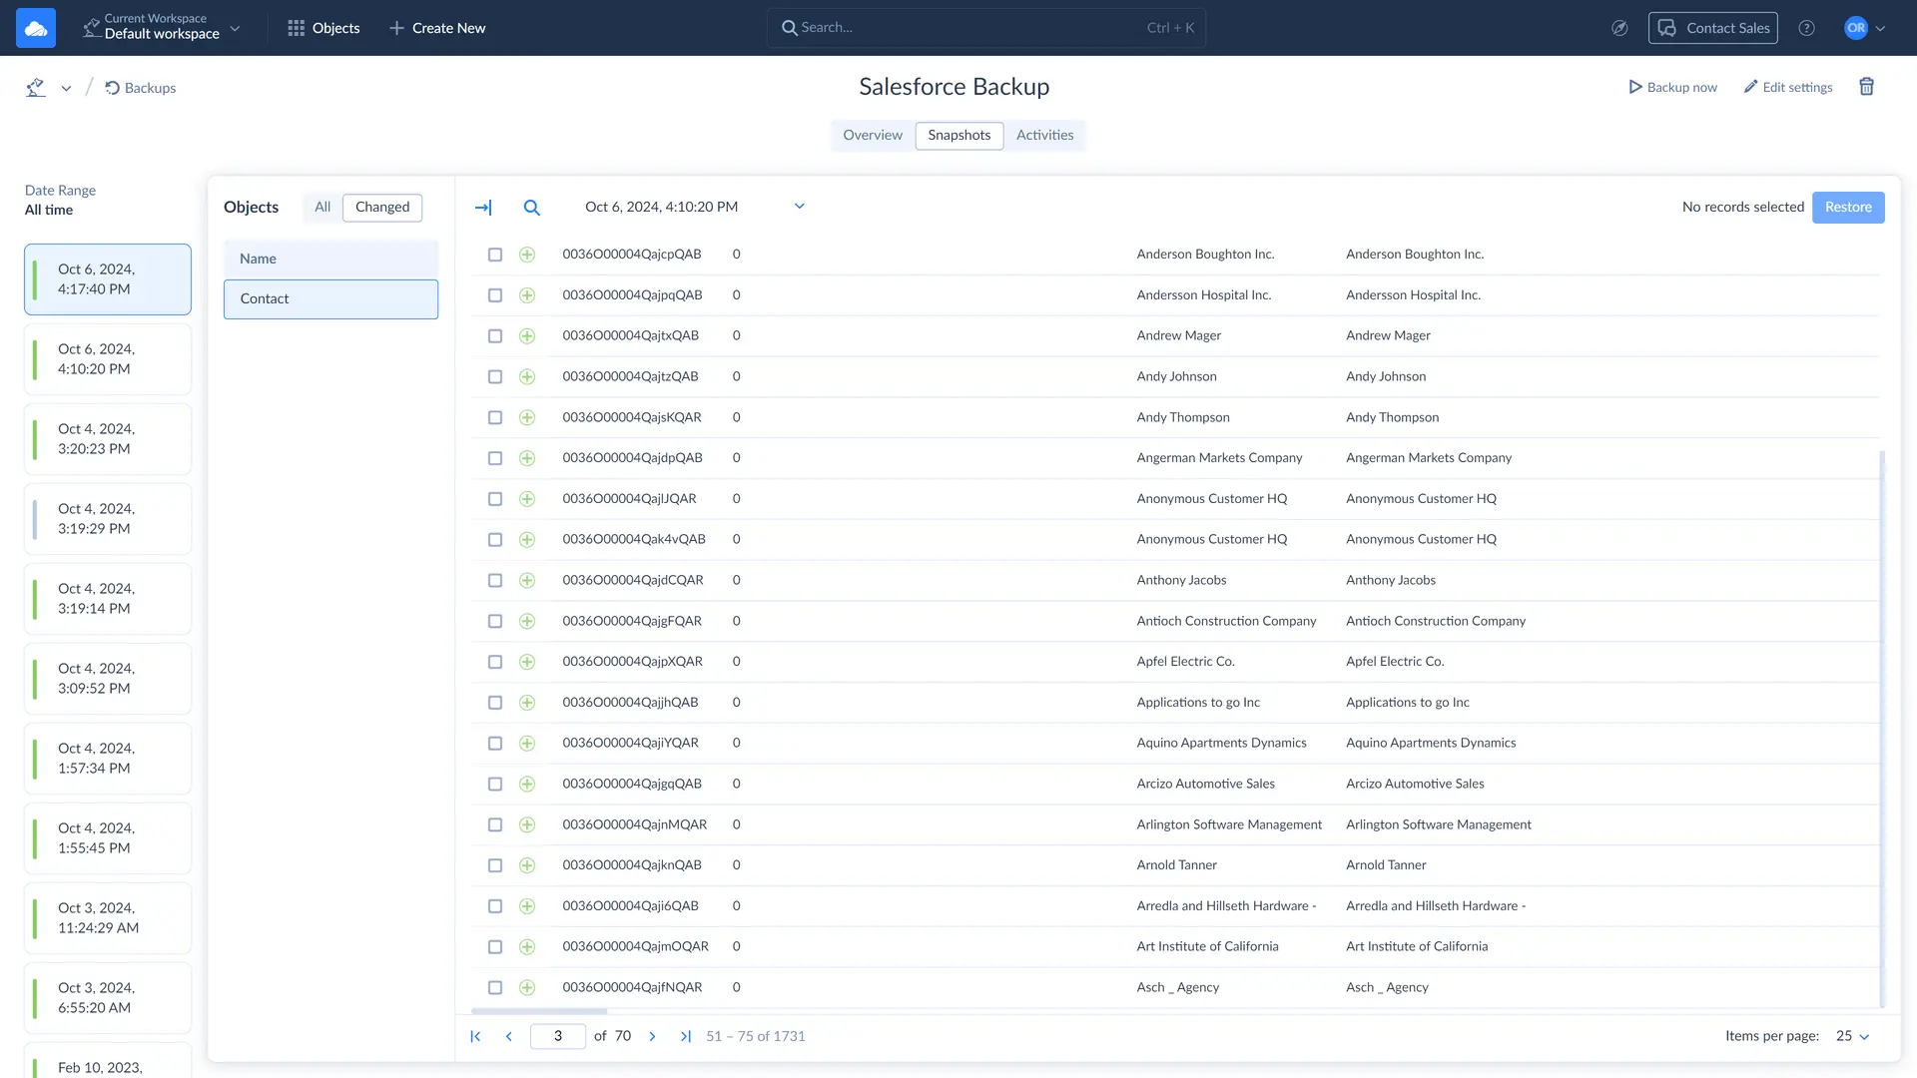Click the Contact Sales button
1917x1078 pixels.
coord(1712,28)
